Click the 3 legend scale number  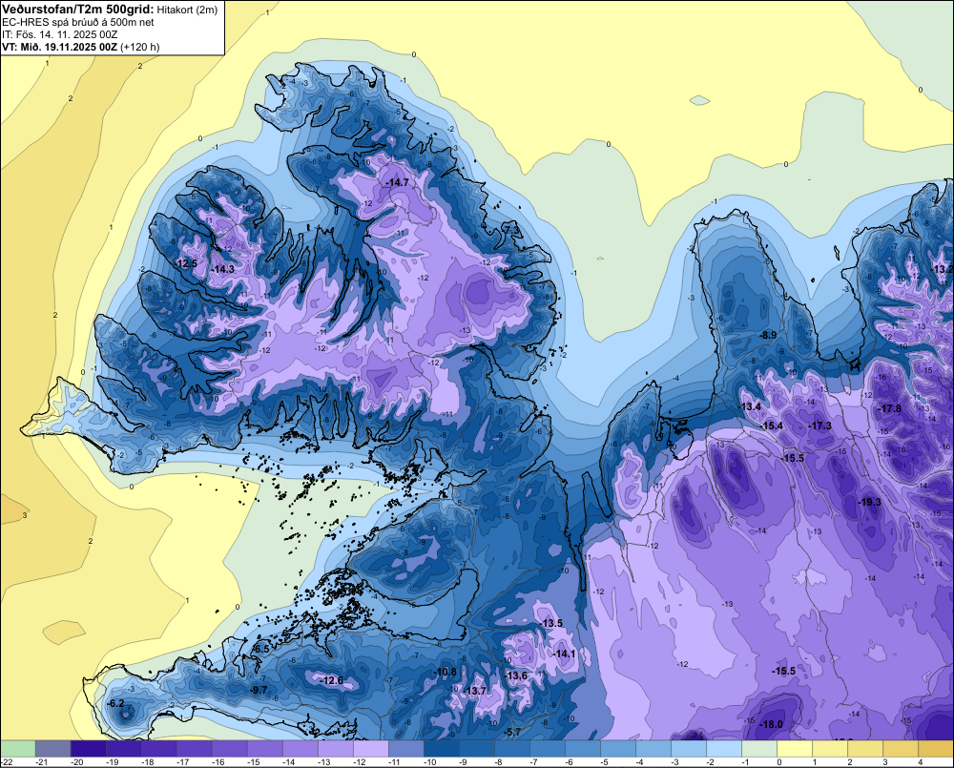(885, 762)
